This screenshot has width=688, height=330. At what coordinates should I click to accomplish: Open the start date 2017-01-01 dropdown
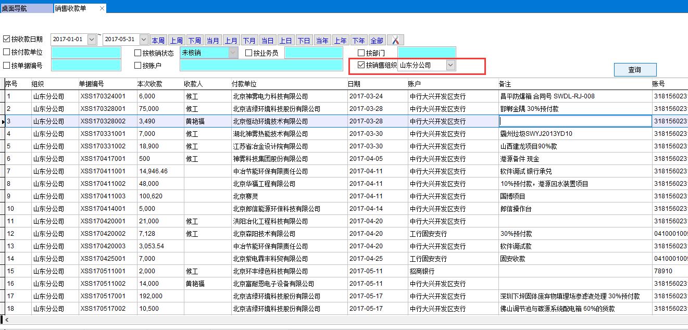(92, 40)
